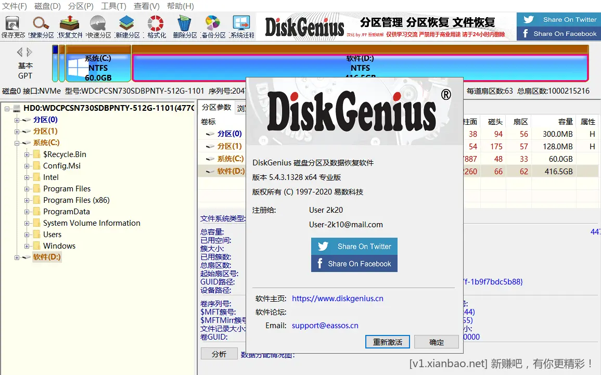Screen dimensions: 601x375
Task: Open the 查看(V) menu
Action: coord(146,6)
